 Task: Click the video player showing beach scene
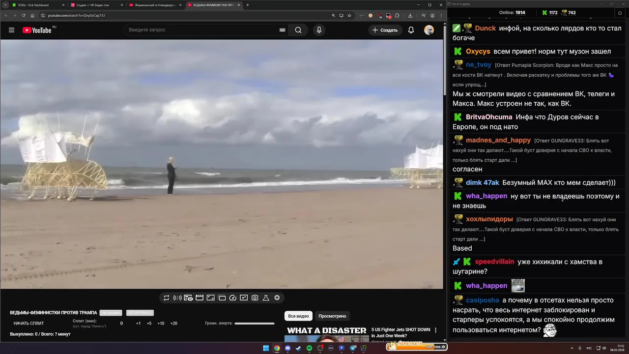click(x=222, y=164)
